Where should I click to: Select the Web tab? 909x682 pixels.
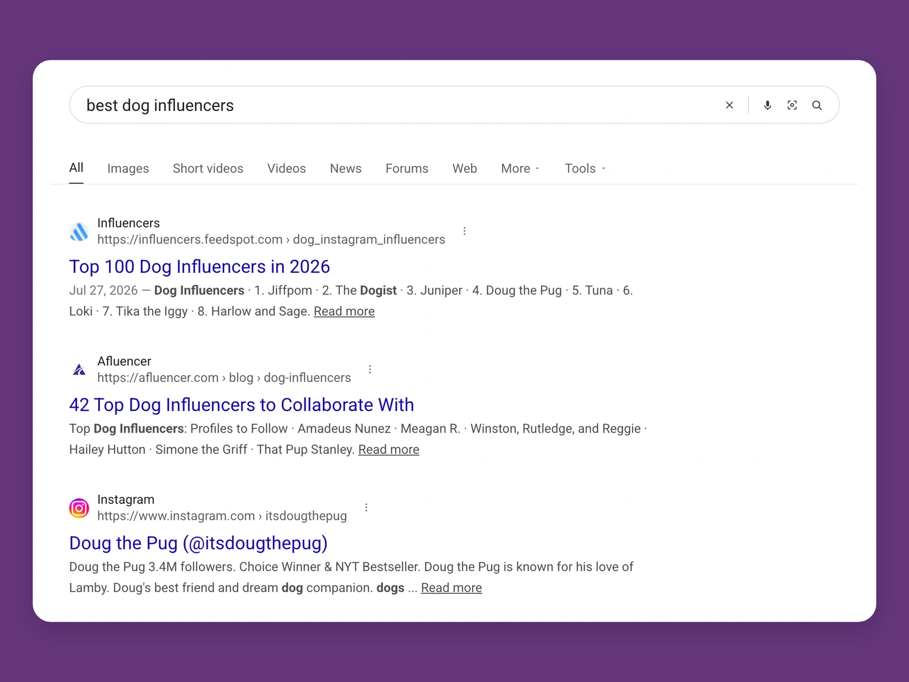465,168
